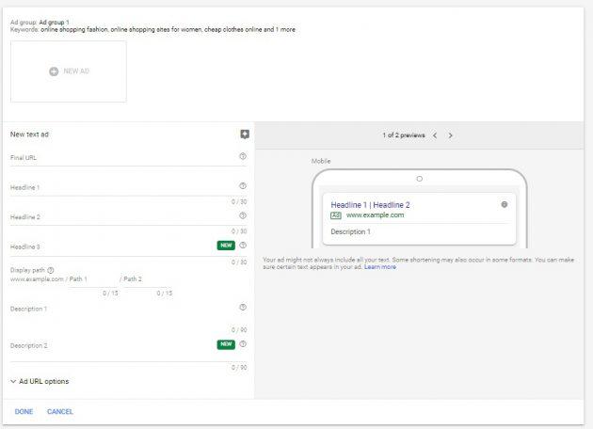Open help icon for Headline 2
The image size is (593, 429).
point(243,215)
